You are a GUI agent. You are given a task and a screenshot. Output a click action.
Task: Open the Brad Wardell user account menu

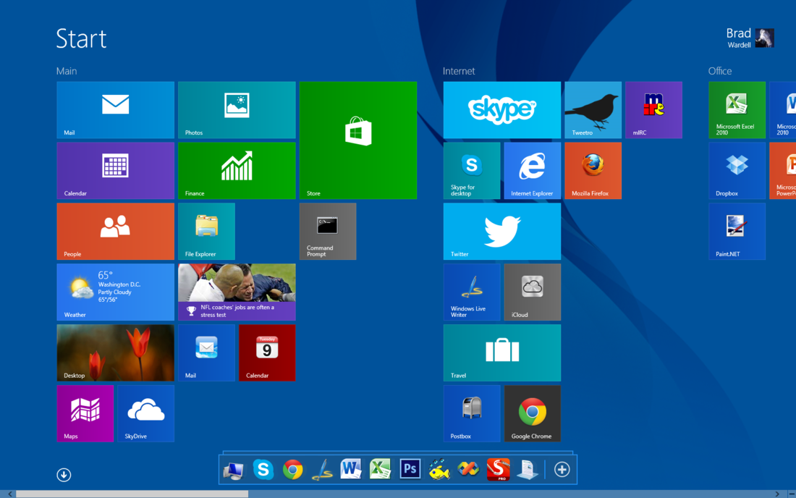(x=750, y=38)
